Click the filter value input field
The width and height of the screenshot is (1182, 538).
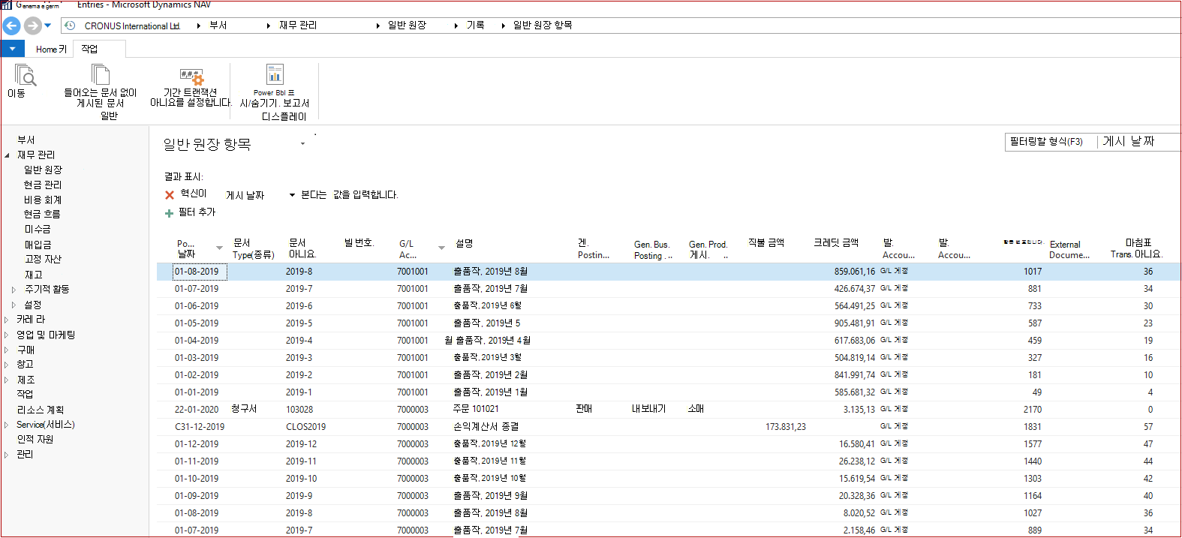[x=365, y=195]
